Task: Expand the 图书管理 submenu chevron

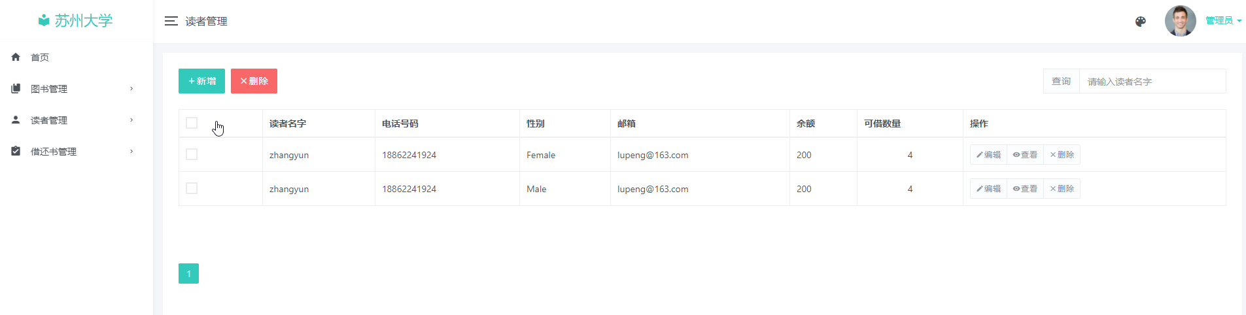Action: click(x=131, y=89)
